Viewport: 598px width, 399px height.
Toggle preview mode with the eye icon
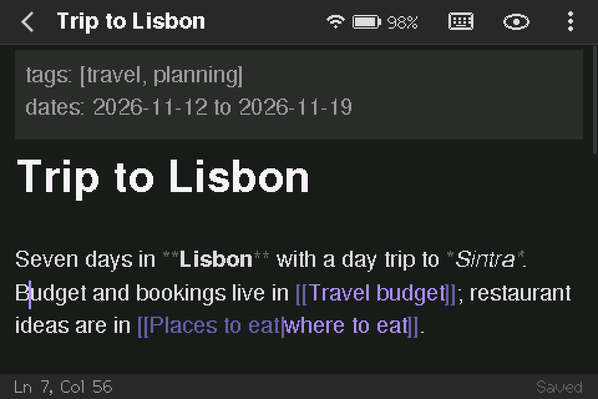coord(516,22)
